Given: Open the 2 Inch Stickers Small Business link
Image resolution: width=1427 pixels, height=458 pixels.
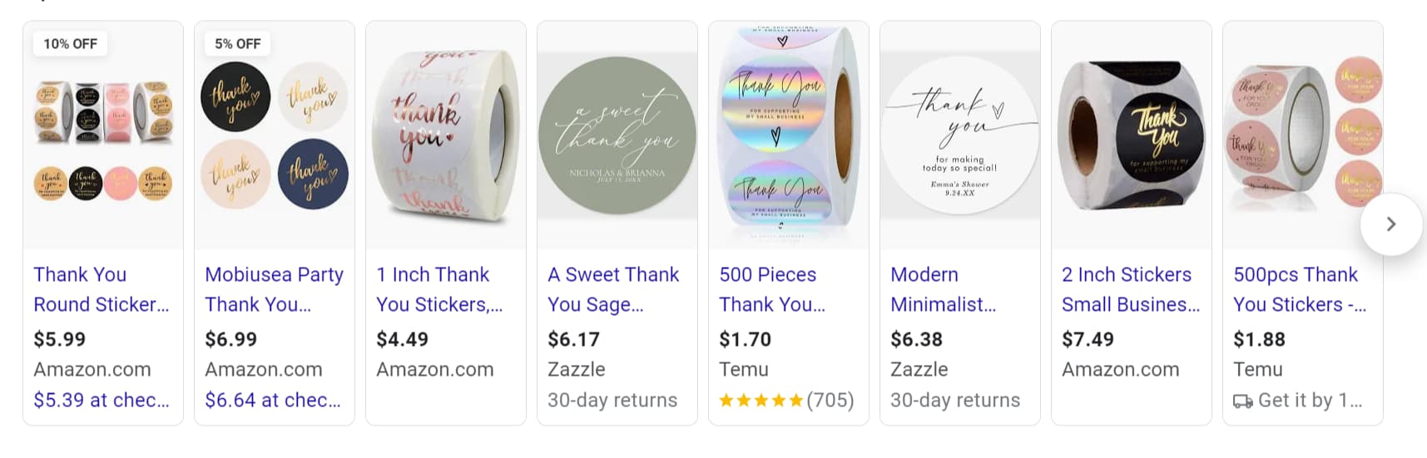Looking at the screenshot, I should [1131, 289].
